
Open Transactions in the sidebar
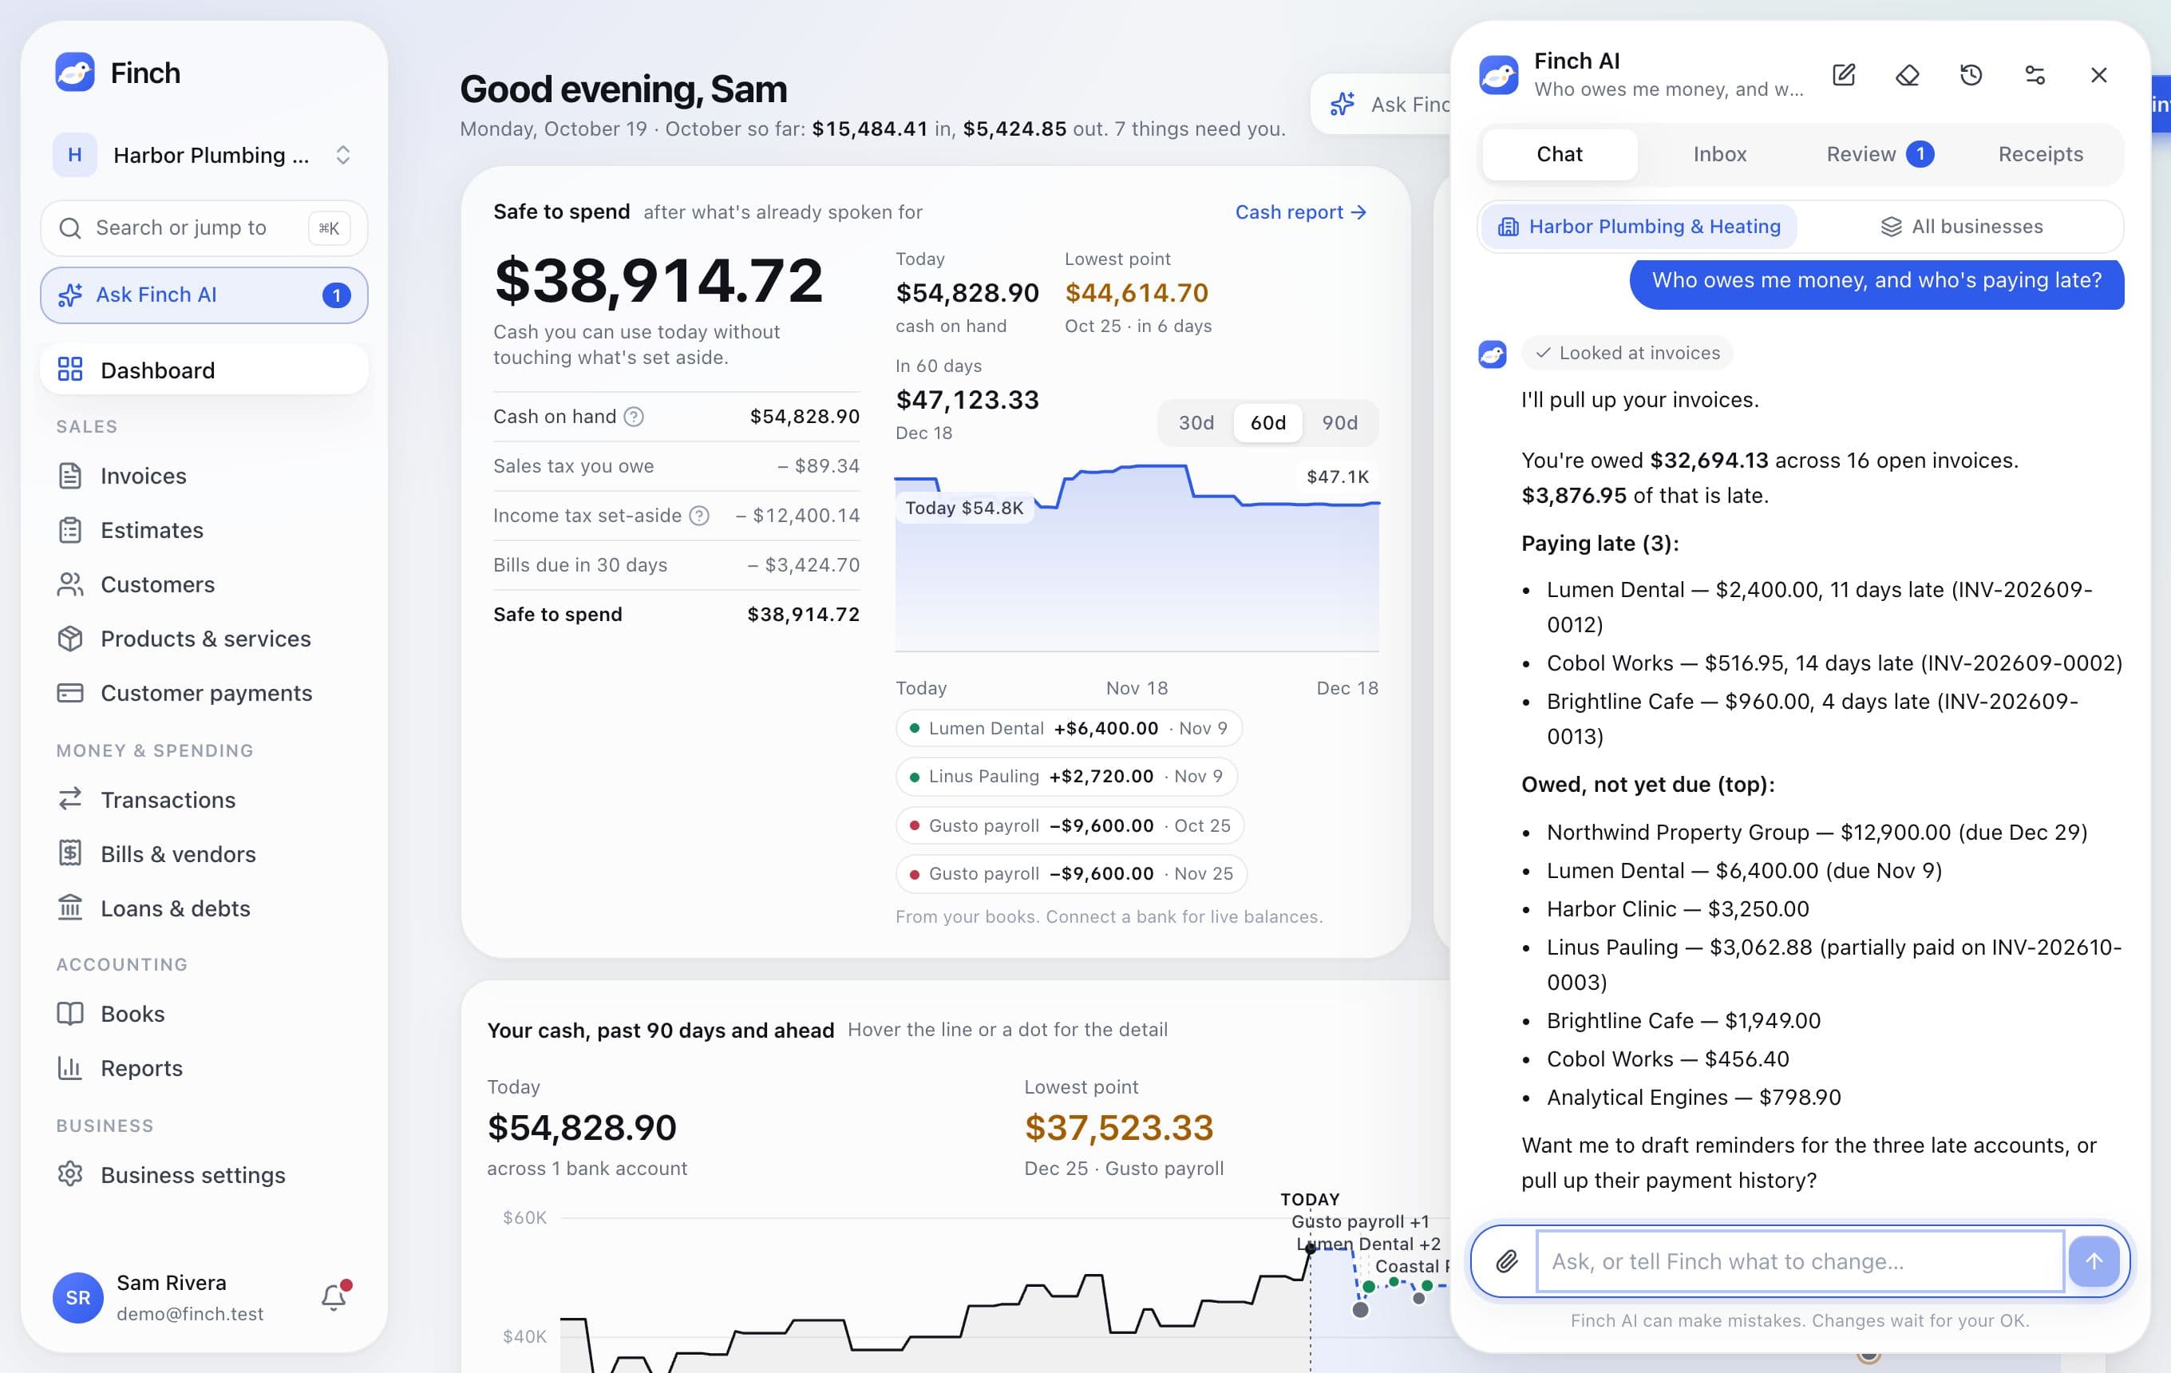tap(204, 800)
